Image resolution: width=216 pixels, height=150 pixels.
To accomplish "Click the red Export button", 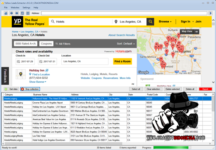I will [205, 89].
